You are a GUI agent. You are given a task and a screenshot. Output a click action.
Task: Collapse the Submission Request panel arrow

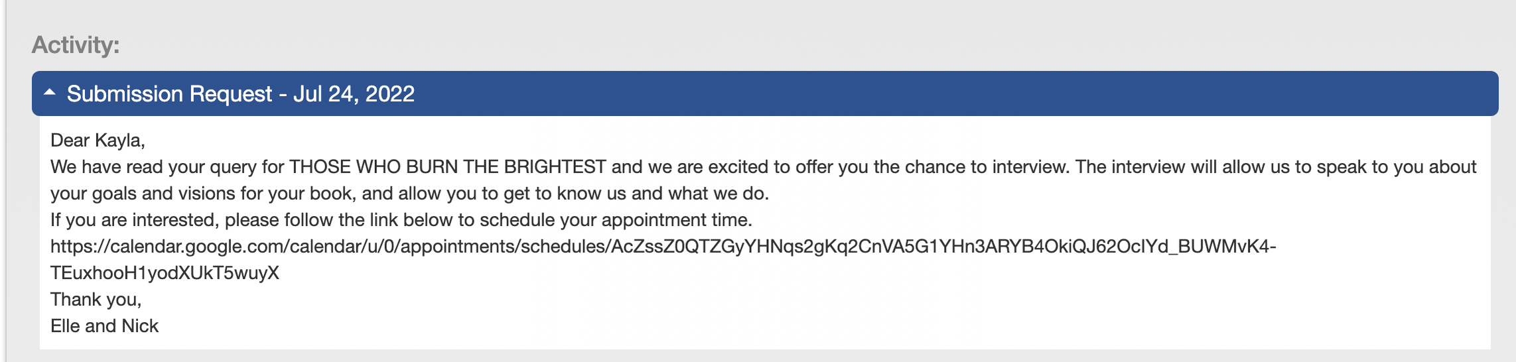coord(50,93)
